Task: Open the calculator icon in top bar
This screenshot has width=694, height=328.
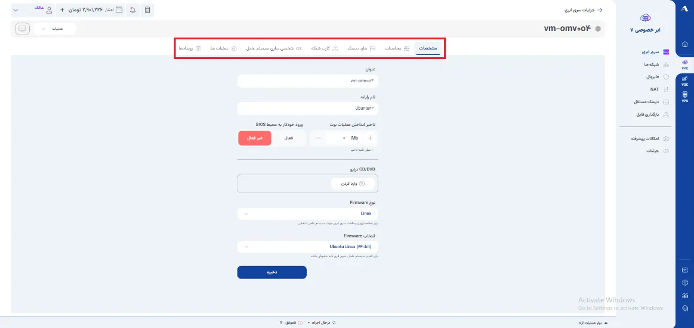Action: coord(147,10)
